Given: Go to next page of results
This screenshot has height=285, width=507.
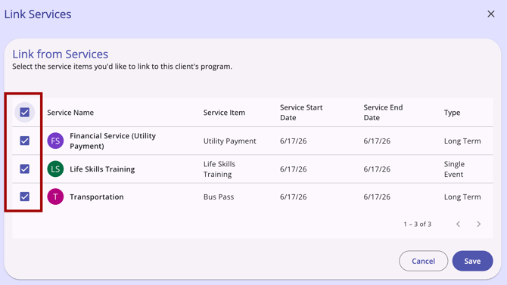Looking at the screenshot, I should 478,224.
